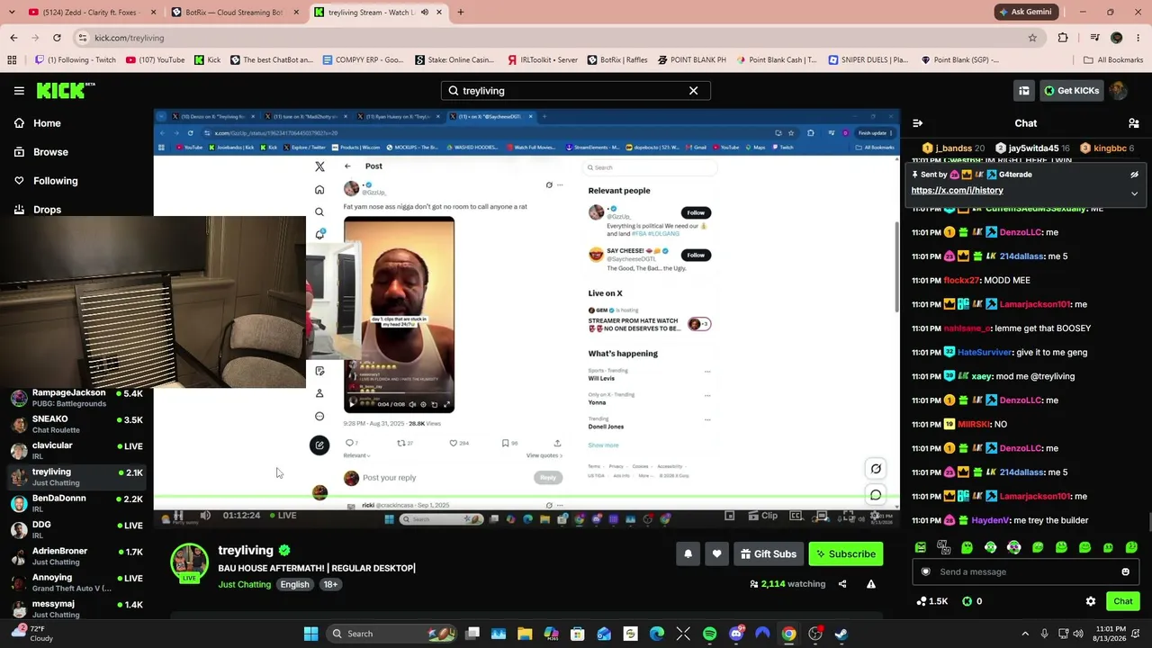1152x648 pixels.
Task: Open Following - Twitch bookmark
Action: (x=75, y=60)
